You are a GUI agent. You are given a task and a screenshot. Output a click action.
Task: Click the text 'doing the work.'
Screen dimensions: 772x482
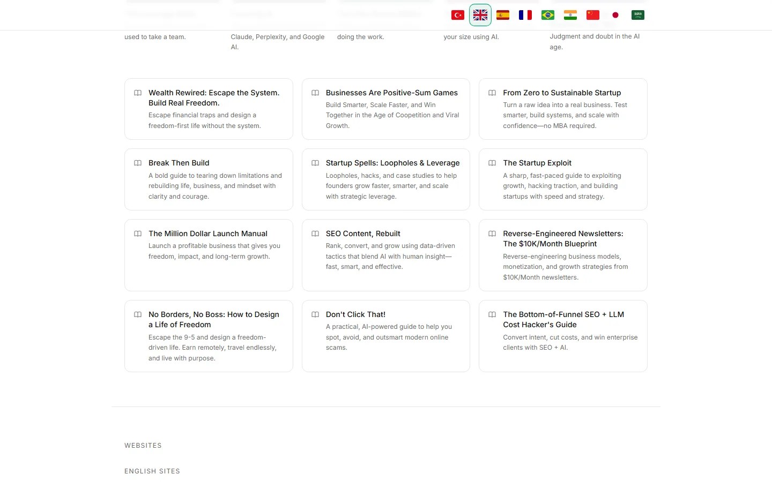point(361,37)
